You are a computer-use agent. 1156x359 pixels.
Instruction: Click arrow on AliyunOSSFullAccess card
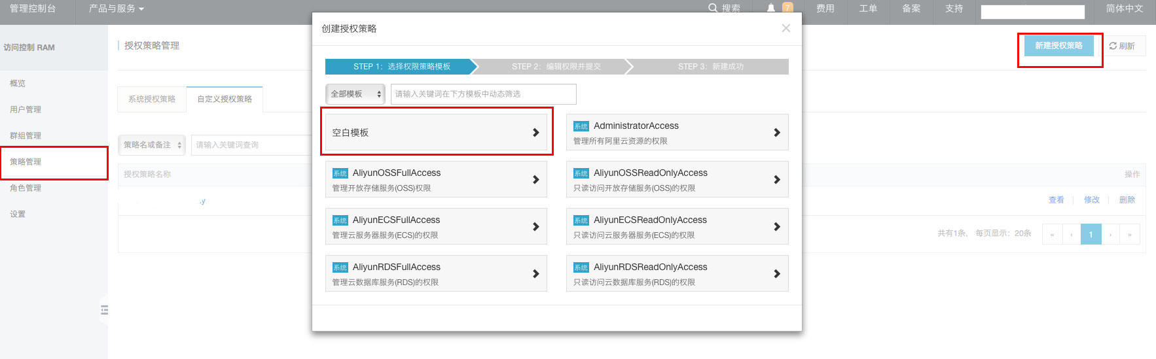pyautogui.click(x=535, y=180)
